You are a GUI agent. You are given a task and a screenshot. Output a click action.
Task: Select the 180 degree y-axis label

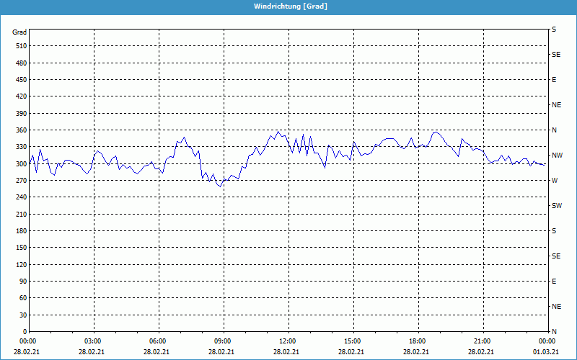tap(19, 231)
